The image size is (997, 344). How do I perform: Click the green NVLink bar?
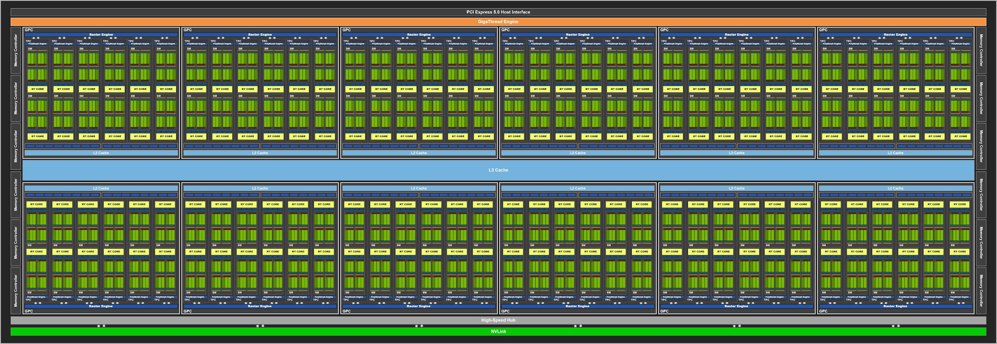click(x=498, y=331)
